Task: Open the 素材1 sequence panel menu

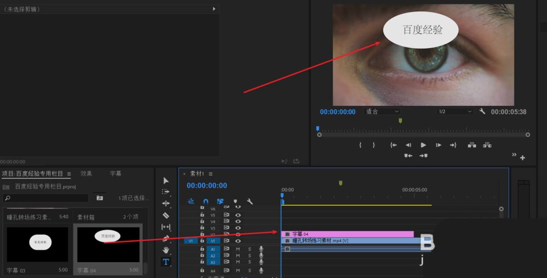Action: pos(211,174)
